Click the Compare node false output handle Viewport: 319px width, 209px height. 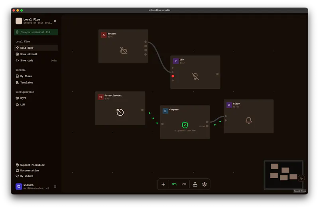coord(207,126)
